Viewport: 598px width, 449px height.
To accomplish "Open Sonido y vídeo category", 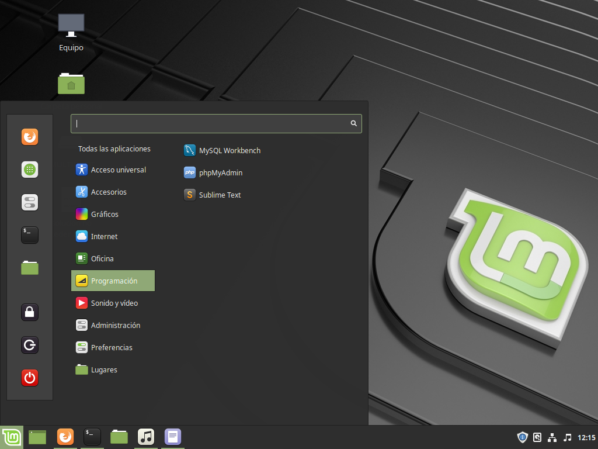I will 113,303.
